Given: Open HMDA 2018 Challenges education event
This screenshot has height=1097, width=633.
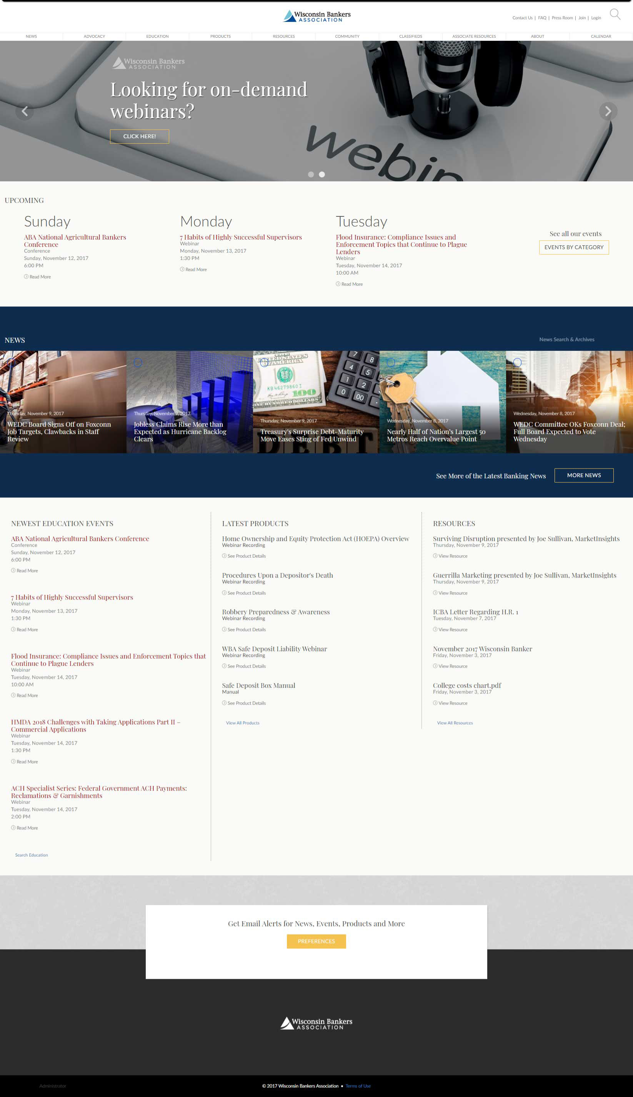Looking at the screenshot, I should (x=96, y=725).
